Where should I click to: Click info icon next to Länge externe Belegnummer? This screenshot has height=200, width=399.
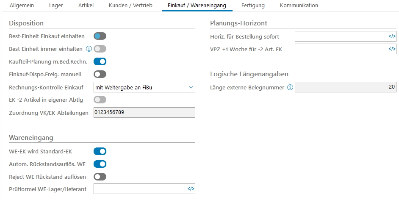point(290,88)
